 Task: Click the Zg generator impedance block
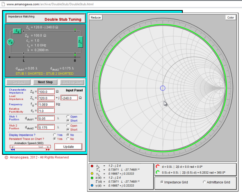[x=17, y=31]
